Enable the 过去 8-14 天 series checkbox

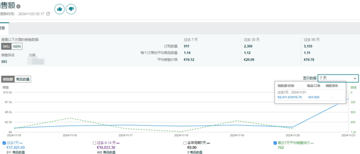(95, 143)
